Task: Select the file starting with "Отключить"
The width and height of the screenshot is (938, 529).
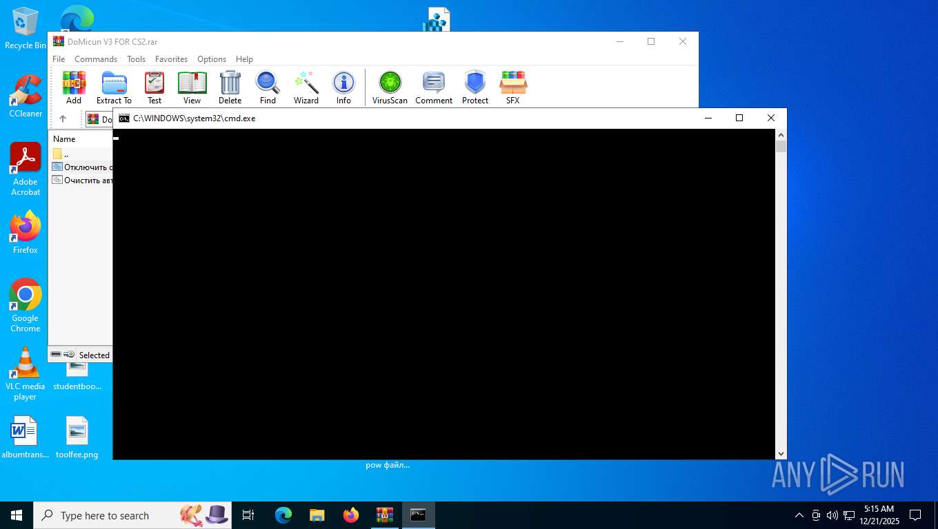Action: [x=82, y=167]
